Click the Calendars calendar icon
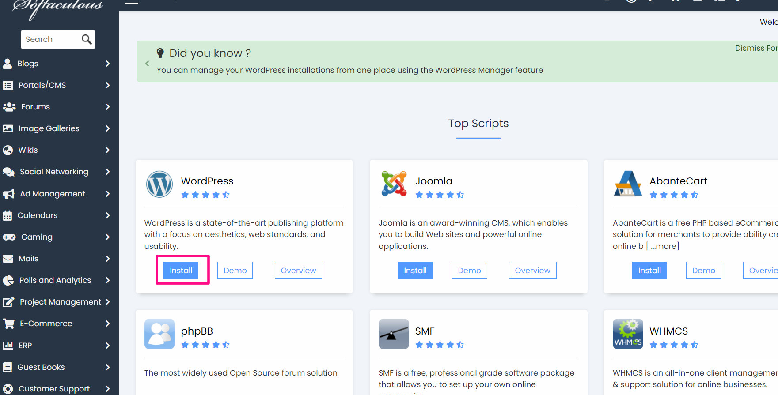778x395 pixels. (8, 215)
